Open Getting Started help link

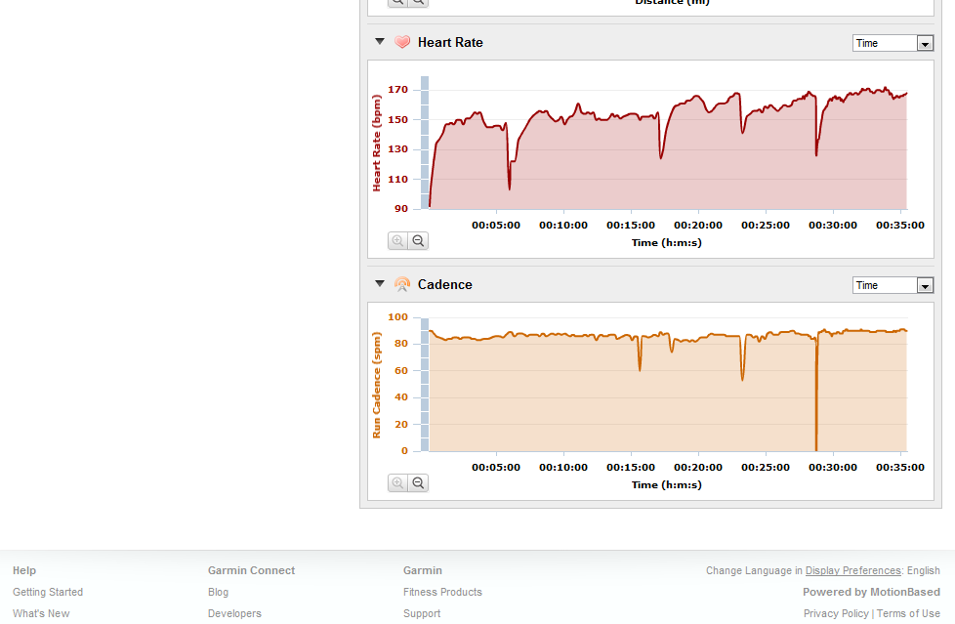coord(48,592)
